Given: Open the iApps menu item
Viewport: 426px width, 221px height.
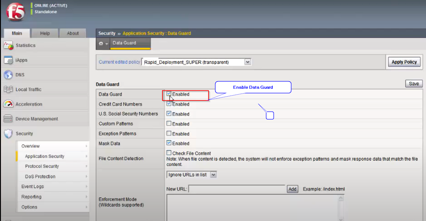Looking at the screenshot, I should [x=21, y=60].
